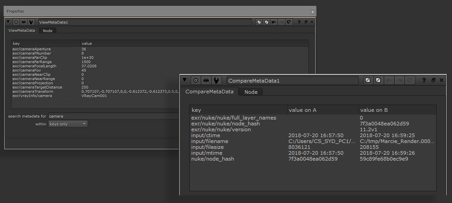This screenshot has width=452, height=203.
Task: Click the revert icon in CompareMetaData1 header
Action: click(410, 80)
